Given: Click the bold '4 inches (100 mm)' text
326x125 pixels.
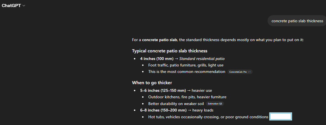Looking at the screenshot, I should pos(156,59).
